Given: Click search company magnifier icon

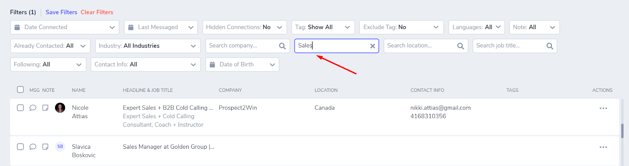Looking at the screenshot, I should pos(282,46).
